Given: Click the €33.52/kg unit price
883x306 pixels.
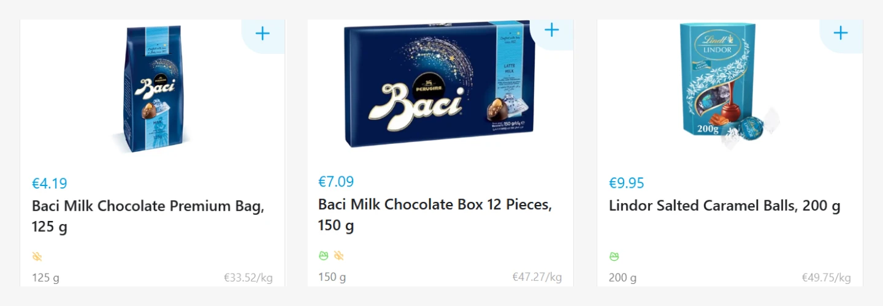Looking at the screenshot, I should [248, 278].
